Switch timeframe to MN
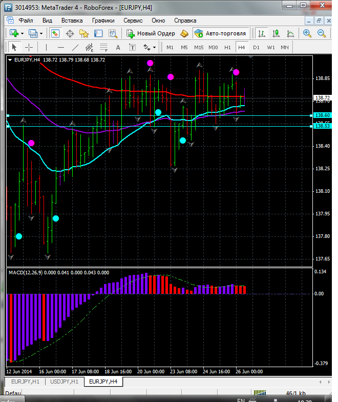The image size is (338, 402). 285,47
